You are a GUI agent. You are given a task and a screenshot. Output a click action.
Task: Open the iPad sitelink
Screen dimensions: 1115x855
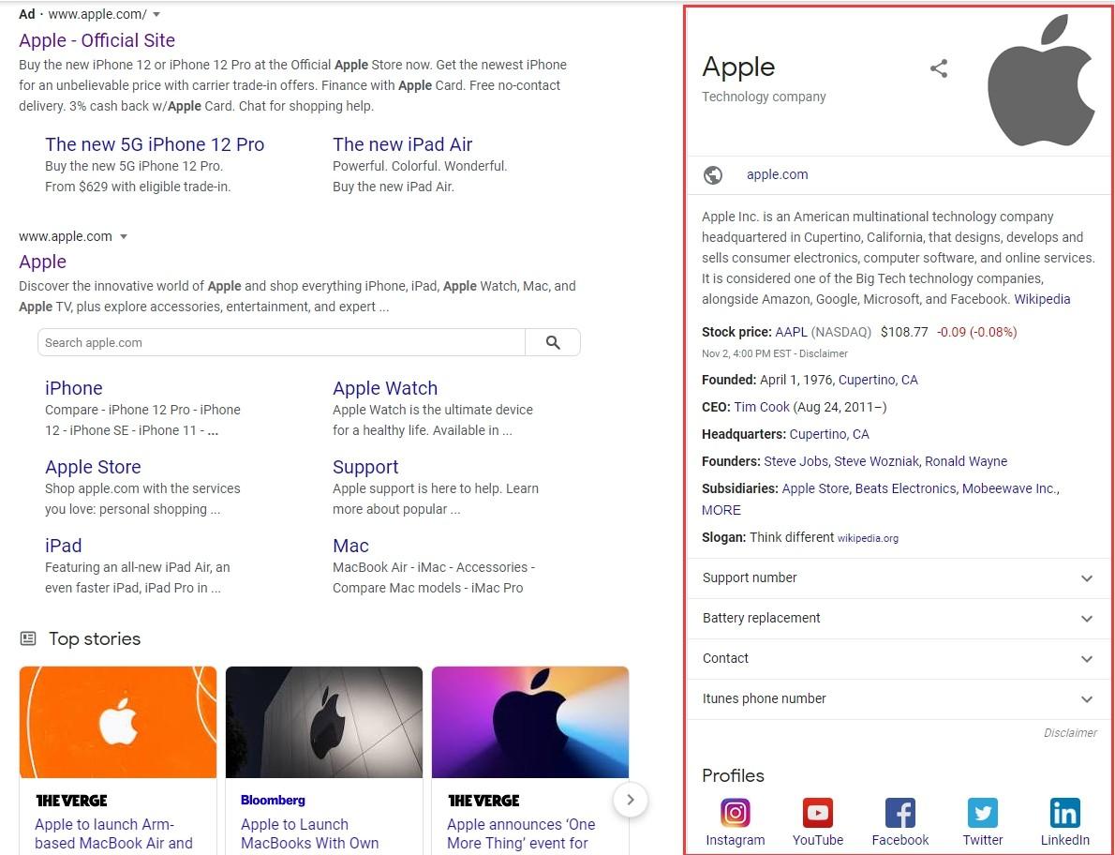(x=64, y=546)
